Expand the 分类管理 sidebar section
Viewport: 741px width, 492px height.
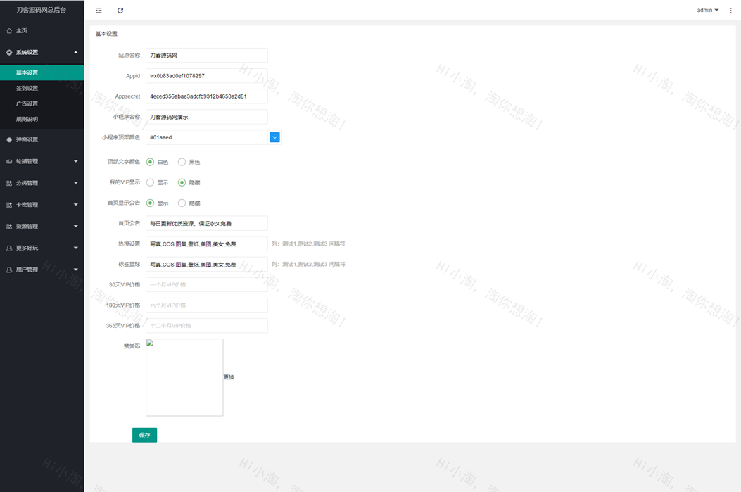pyautogui.click(x=42, y=183)
